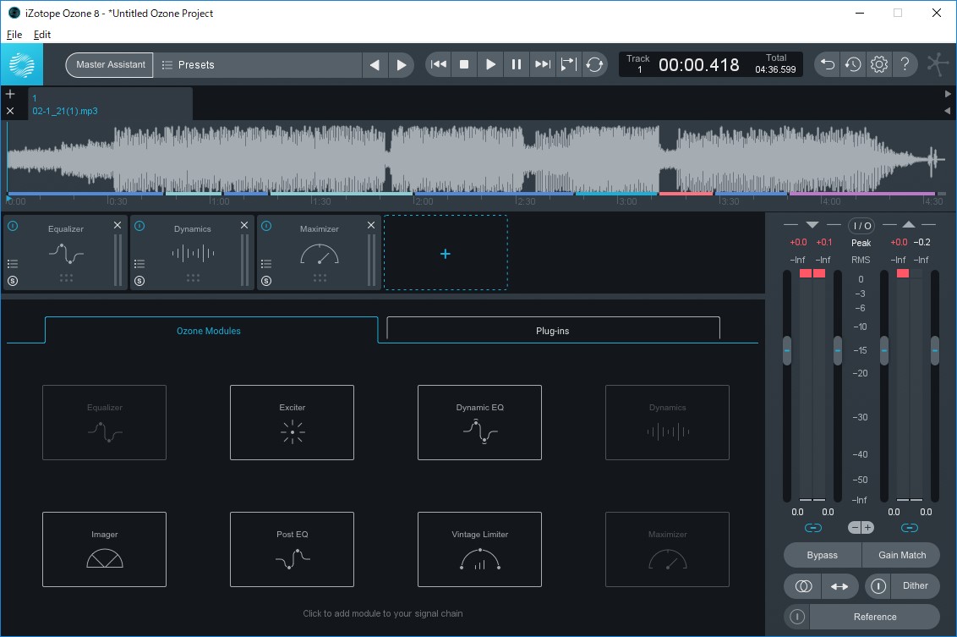Skip to previous track in transport

(x=438, y=64)
